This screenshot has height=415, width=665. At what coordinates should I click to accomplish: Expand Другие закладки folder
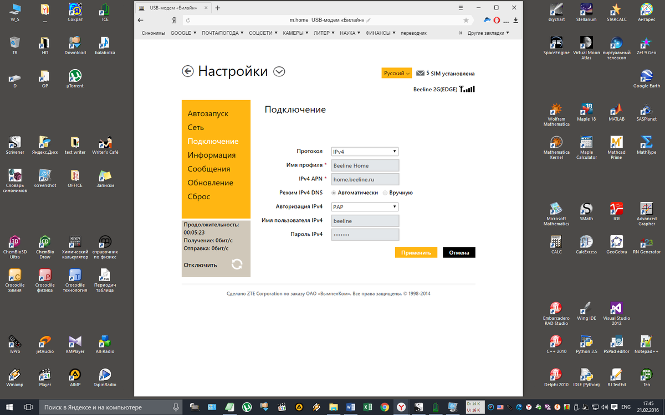tap(488, 33)
